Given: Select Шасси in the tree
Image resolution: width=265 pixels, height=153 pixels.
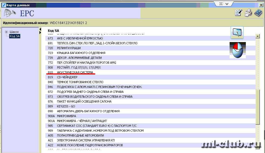Looking at the screenshot, I should [14, 32].
